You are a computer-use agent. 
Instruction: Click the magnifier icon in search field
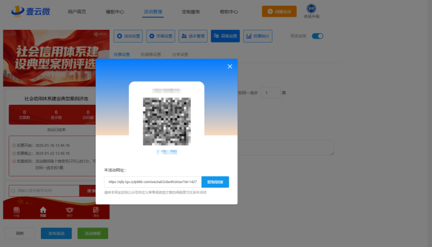point(13,191)
